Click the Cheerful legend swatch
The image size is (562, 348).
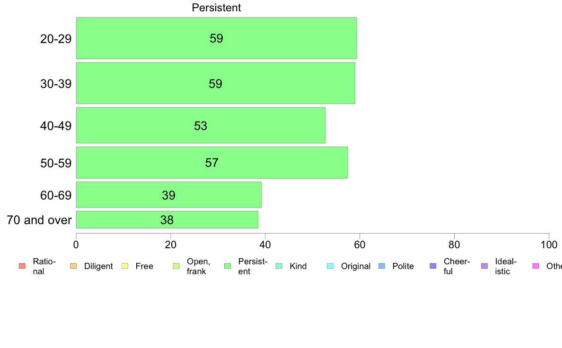pyautogui.click(x=433, y=266)
